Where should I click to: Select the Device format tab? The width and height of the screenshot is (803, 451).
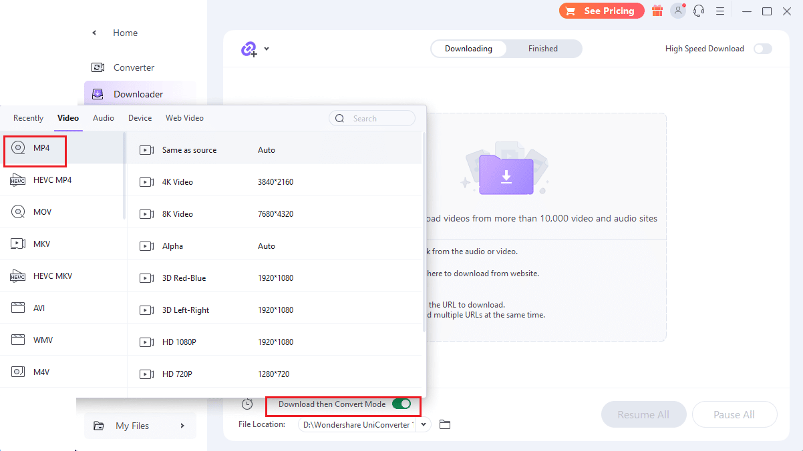pyautogui.click(x=140, y=118)
